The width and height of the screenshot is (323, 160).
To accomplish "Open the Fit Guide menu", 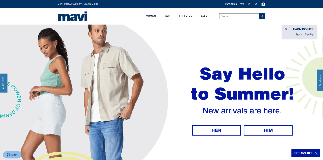I will coord(185,16).
